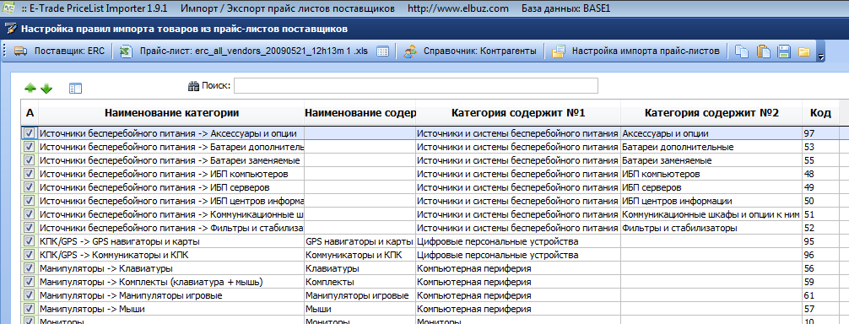Viewport: 849px width, 324px height.
Task: Click the Поставщик: ERC toolbar button
Action: coord(59,51)
